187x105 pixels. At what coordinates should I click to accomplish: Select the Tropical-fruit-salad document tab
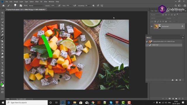[x=26, y=10]
